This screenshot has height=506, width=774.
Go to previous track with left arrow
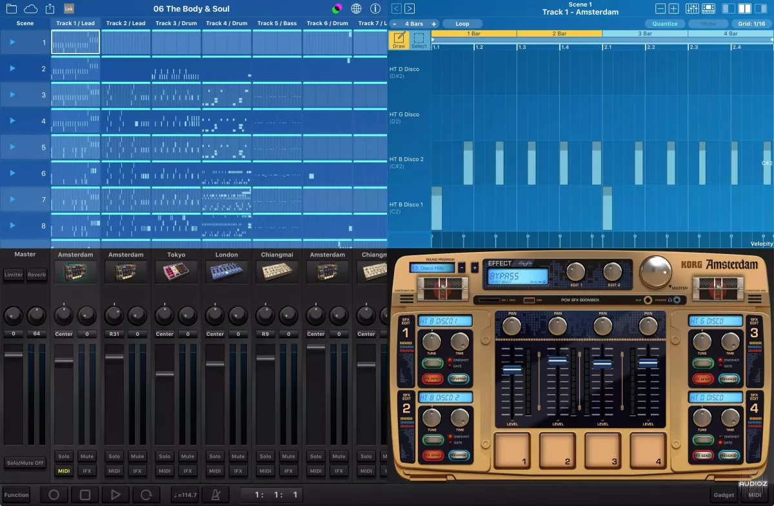point(396,8)
